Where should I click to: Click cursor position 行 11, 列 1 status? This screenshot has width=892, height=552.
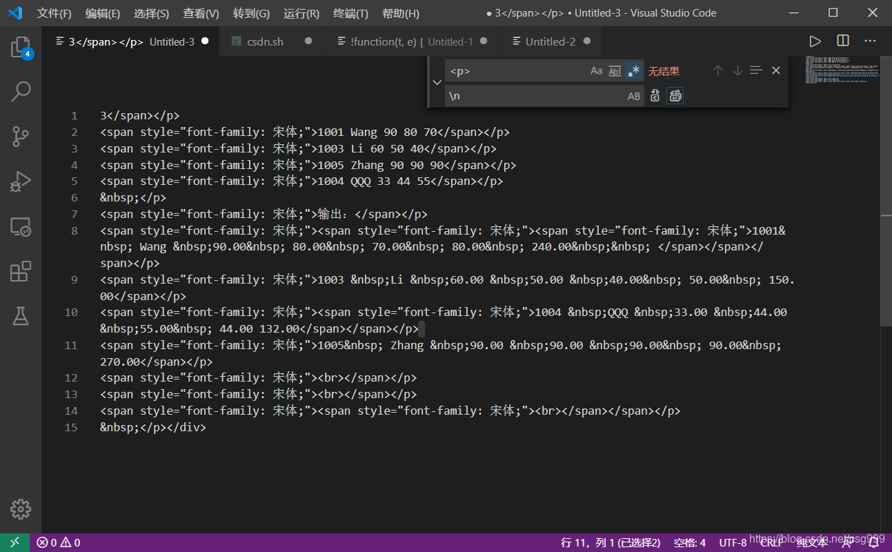coord(611,542)
